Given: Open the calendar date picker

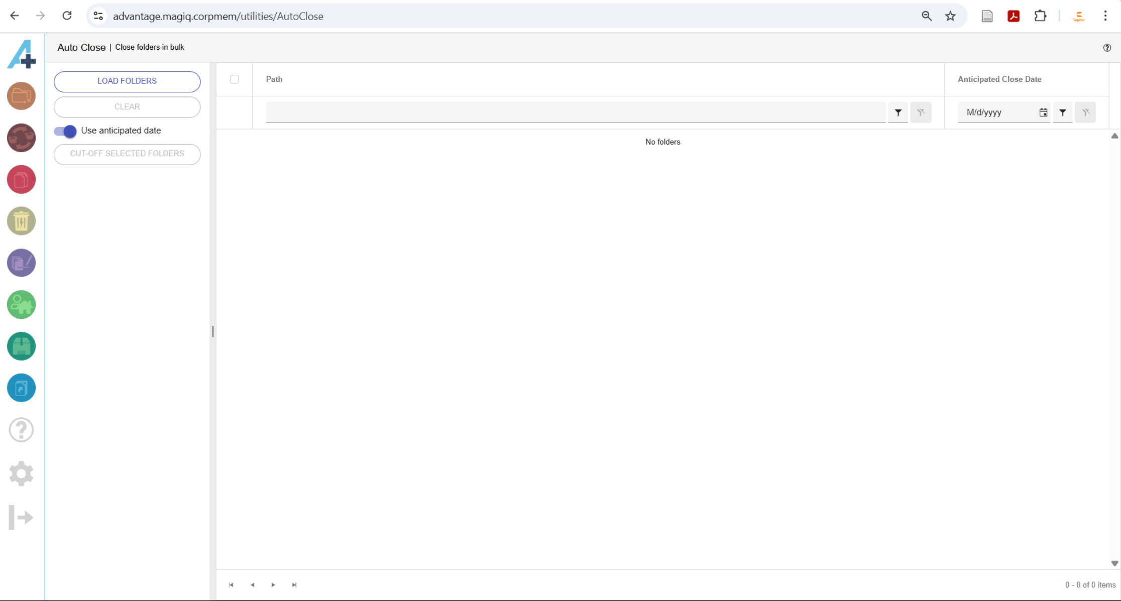Looking at the screenshot, I should 1043,112.
